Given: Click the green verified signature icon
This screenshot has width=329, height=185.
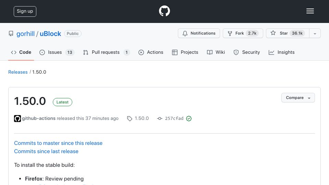Looking at the screenshot, I should click(x=188, y=119).
